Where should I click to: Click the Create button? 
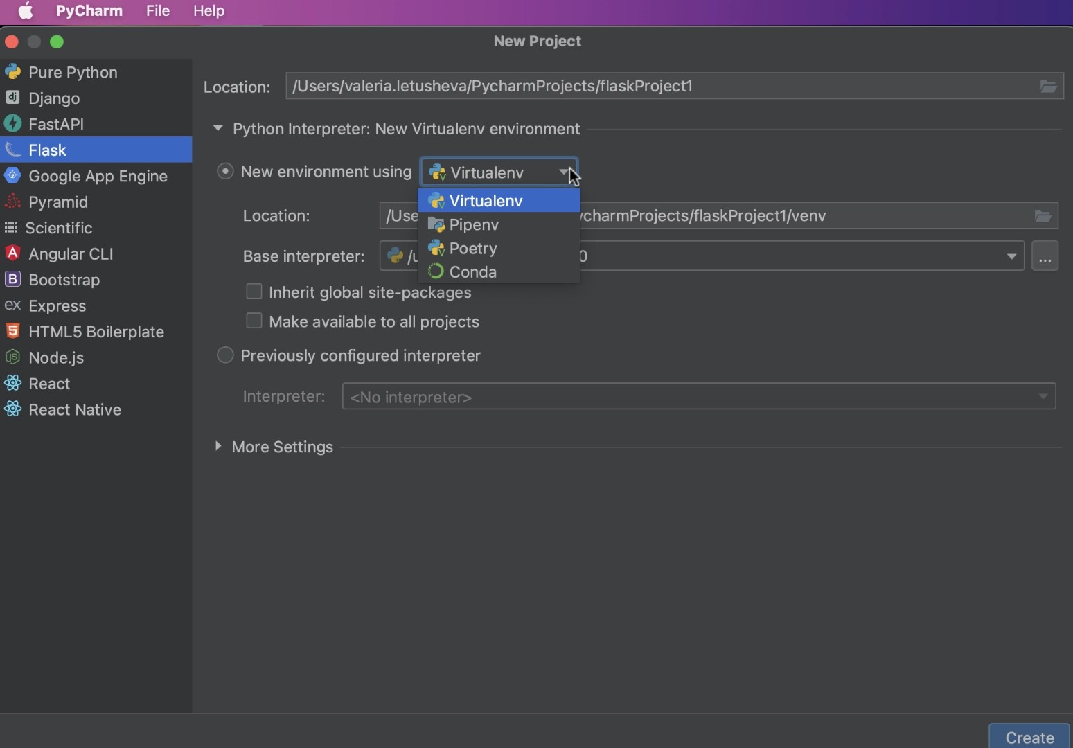[1029, 737]
